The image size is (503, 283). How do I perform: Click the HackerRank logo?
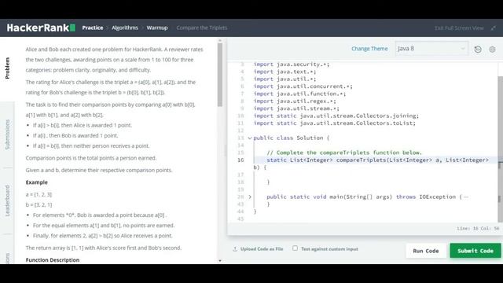pyautogui.click(x=41, y=28)
